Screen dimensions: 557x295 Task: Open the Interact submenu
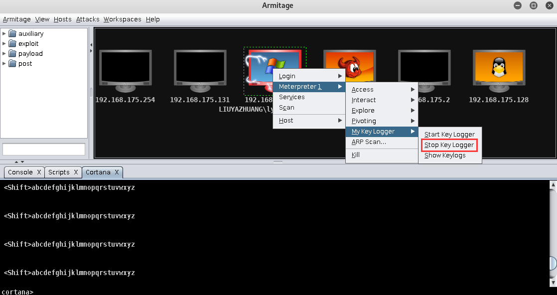tap(382, 100)
